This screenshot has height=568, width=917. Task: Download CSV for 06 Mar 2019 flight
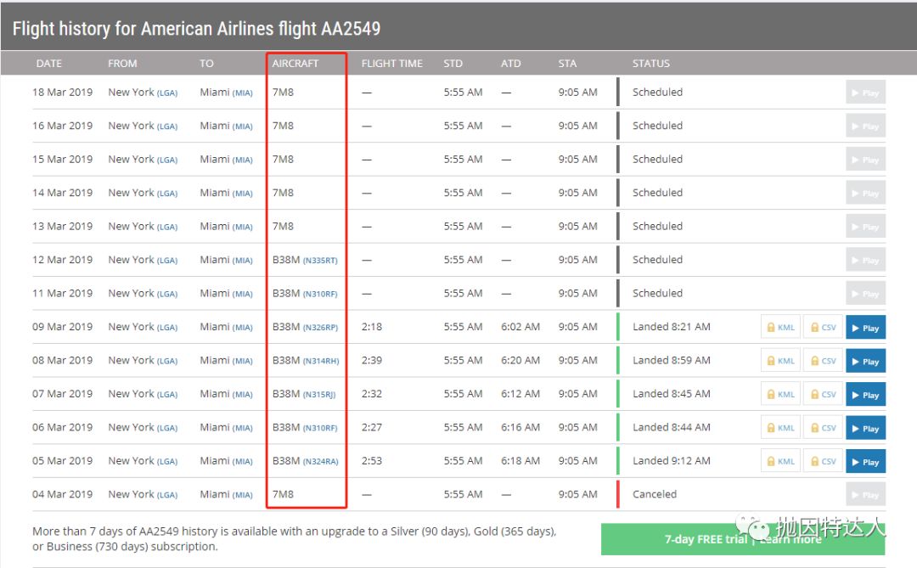click(824, 428)
